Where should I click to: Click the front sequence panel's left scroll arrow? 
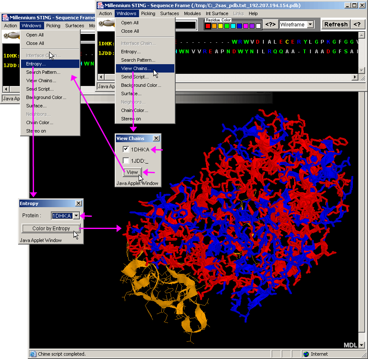101,77
